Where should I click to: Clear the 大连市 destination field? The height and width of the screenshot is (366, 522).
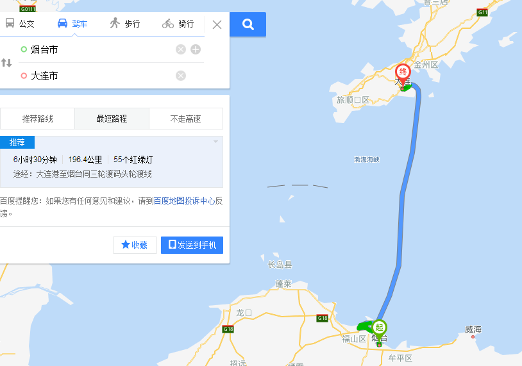tap(181, 76)
